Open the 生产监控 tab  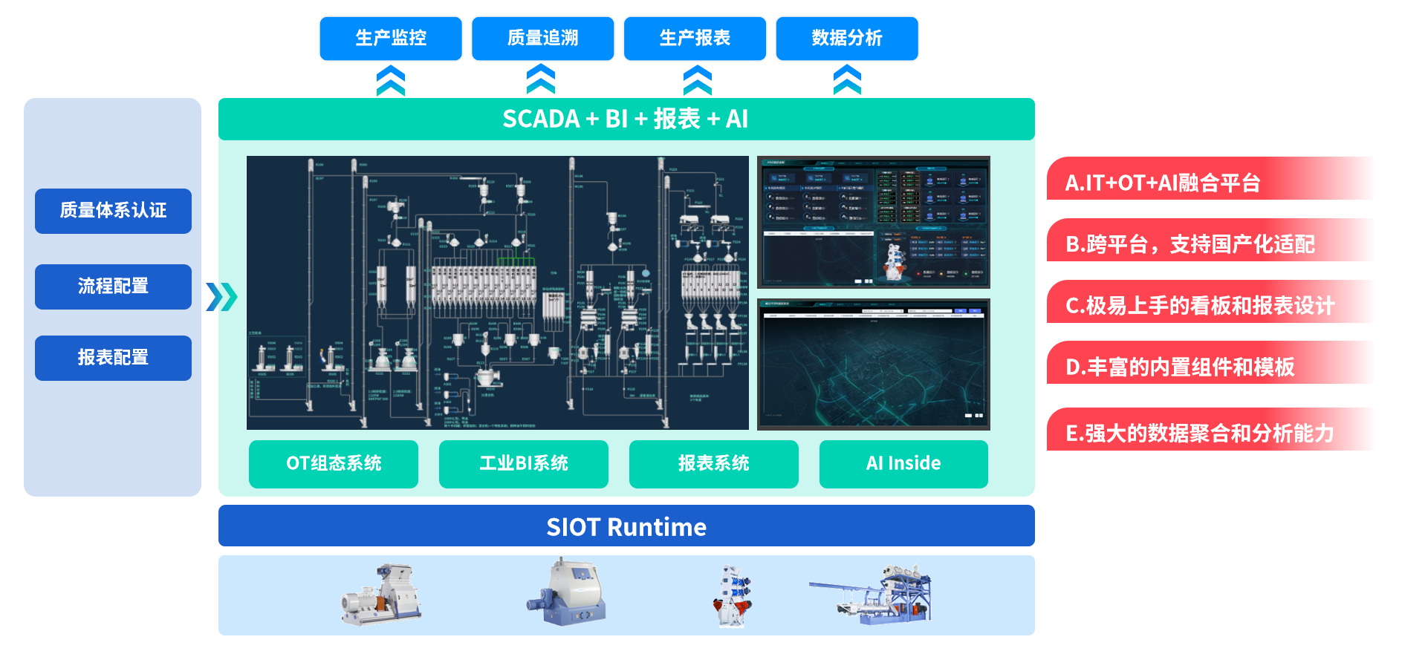pyautogui.click(x=391, y=39)
